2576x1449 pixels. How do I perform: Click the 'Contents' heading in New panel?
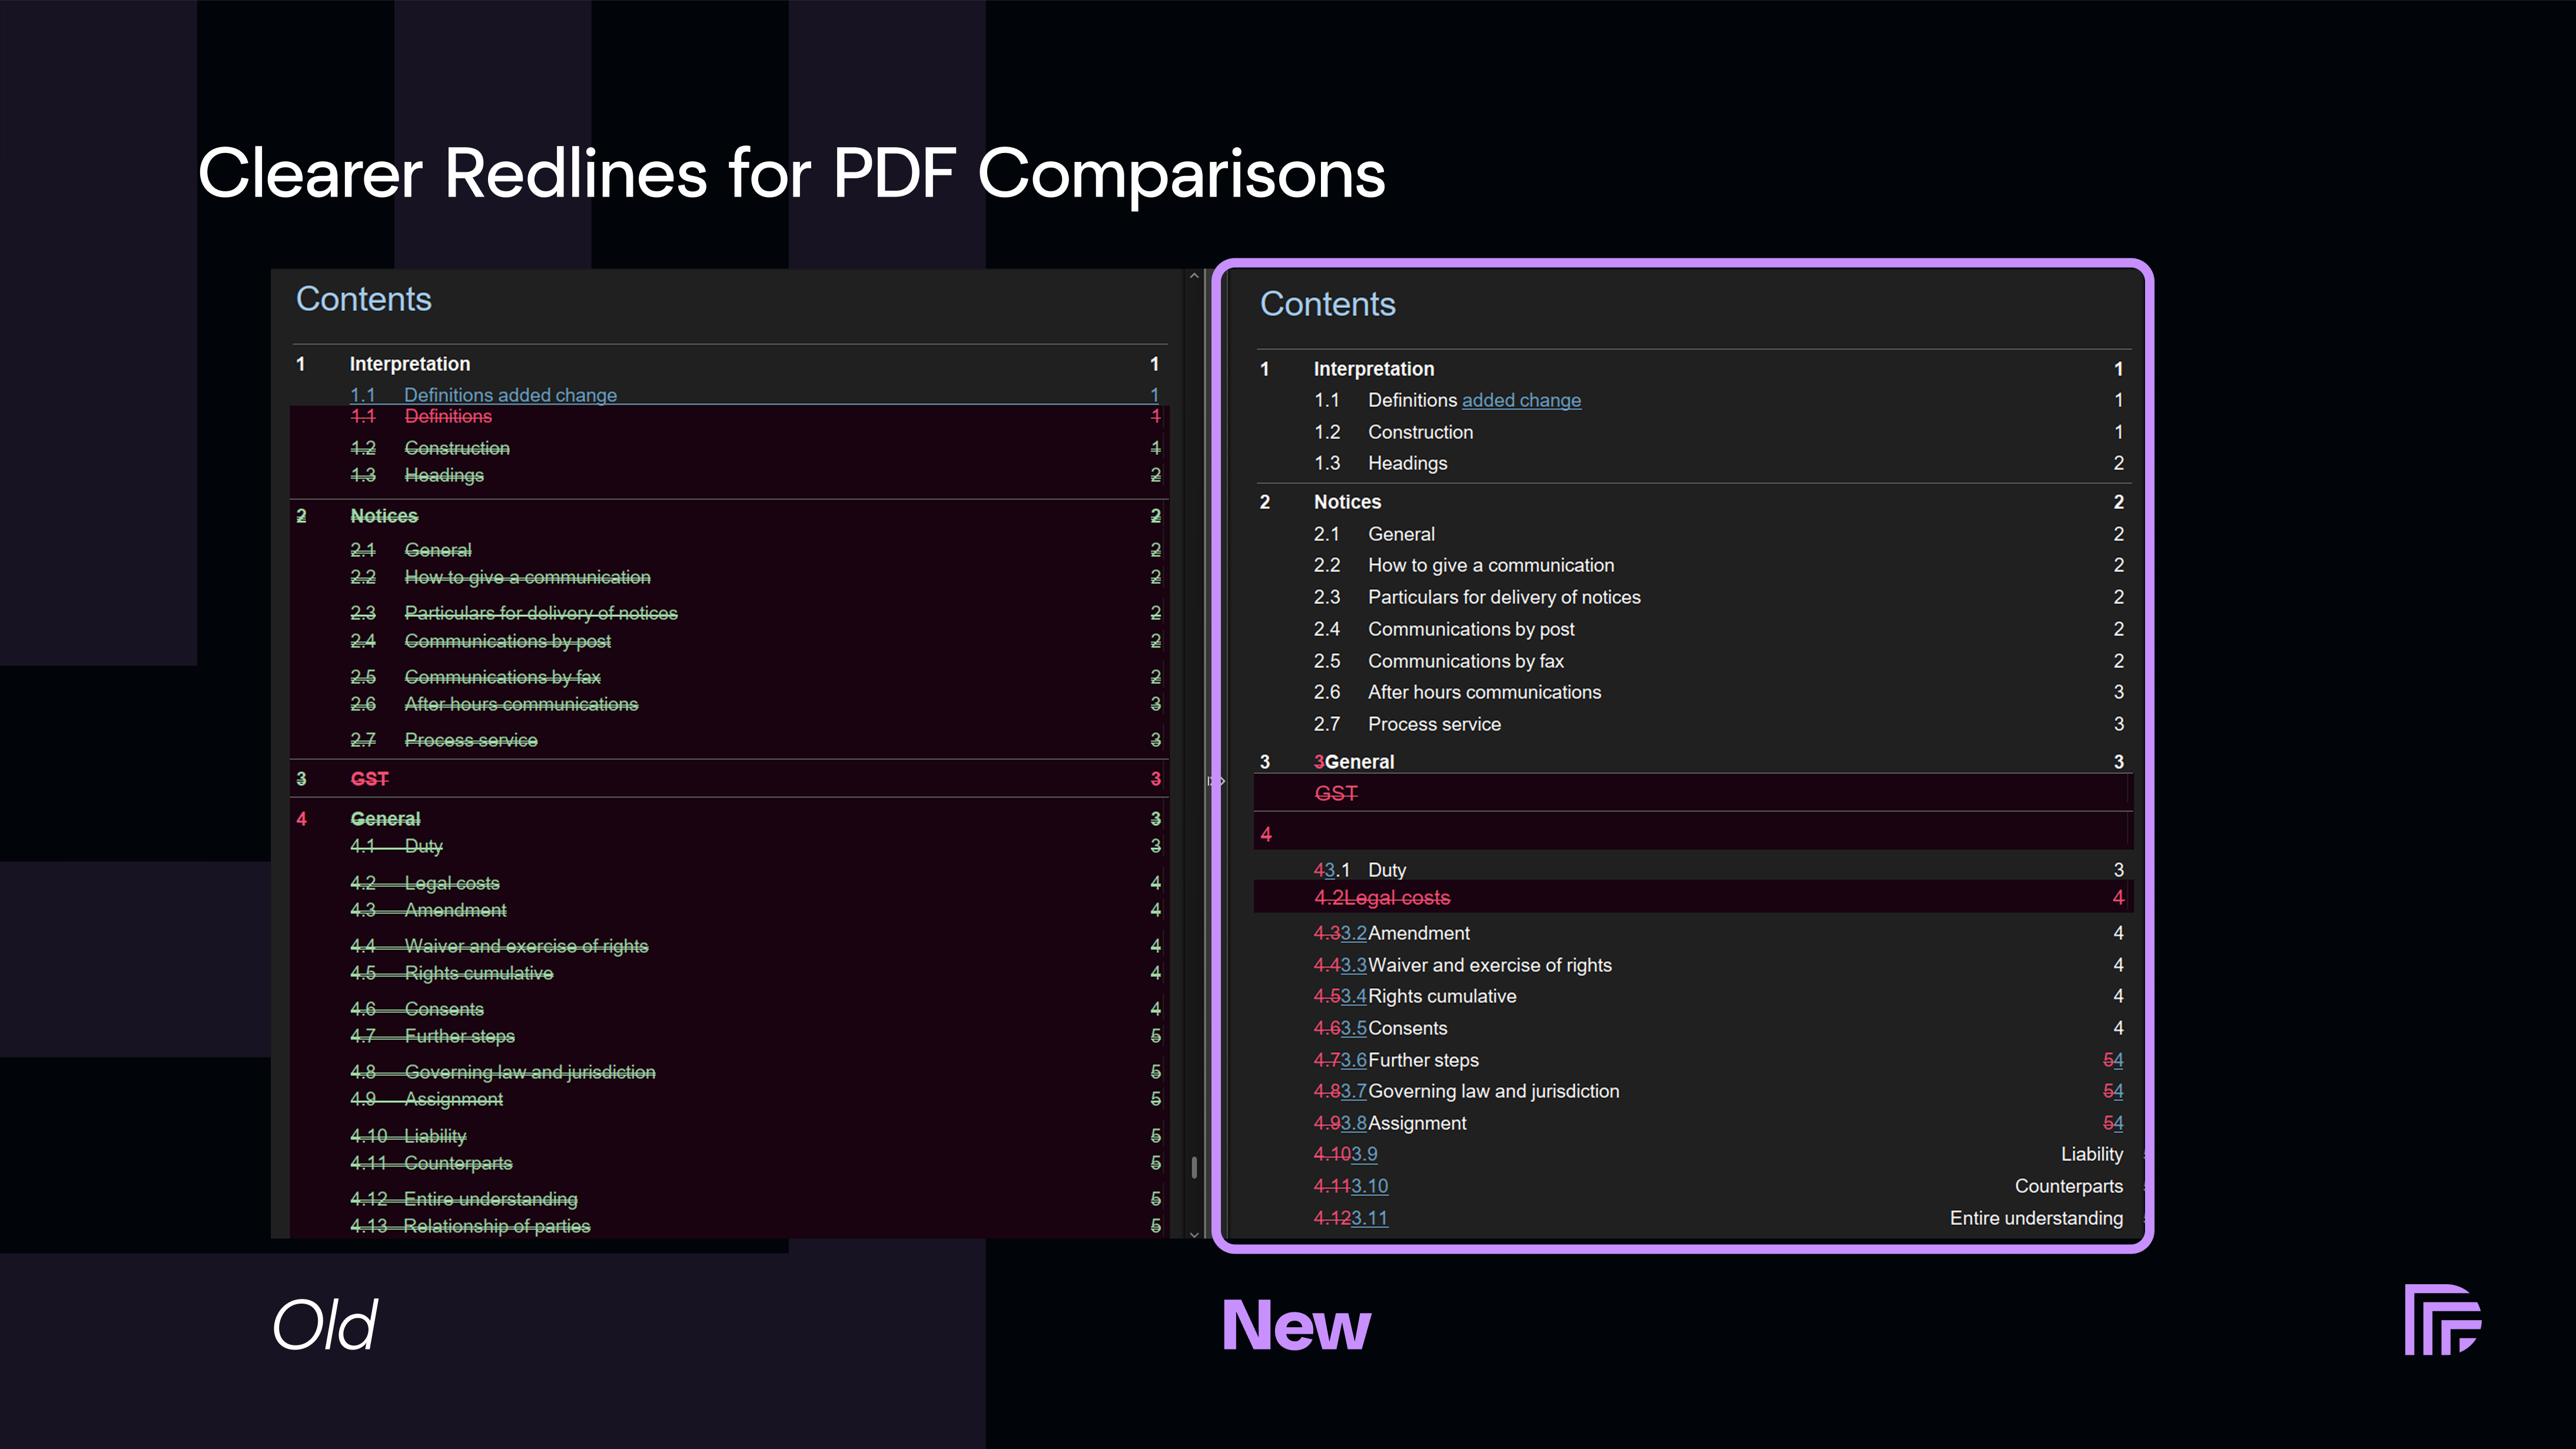click(1327, 304)
